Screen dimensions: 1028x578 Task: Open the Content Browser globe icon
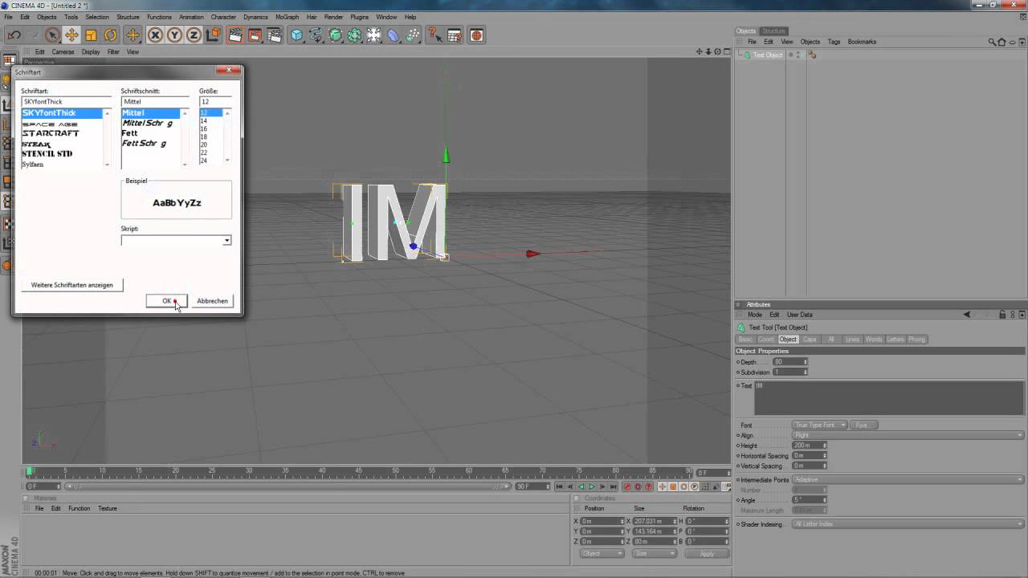(476, 35)
